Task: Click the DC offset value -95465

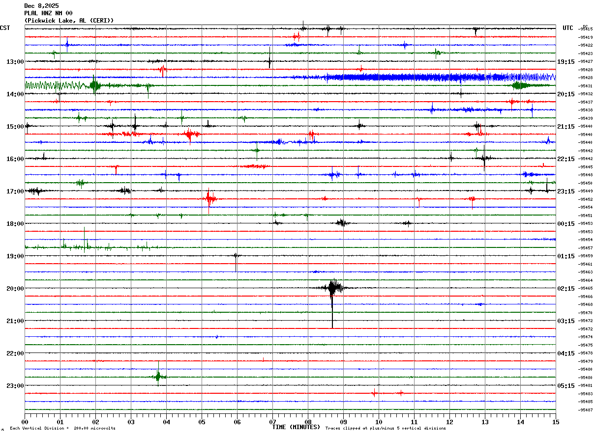Action: (585, 288)
